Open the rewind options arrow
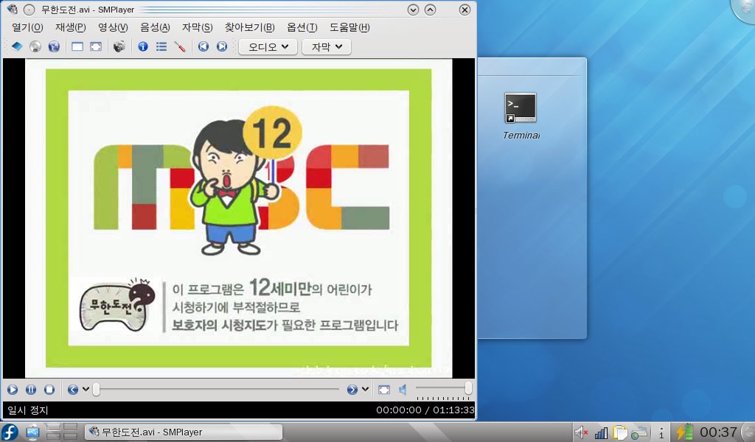This screenshot has height=442, width=755. pyautogui.click(x=86, y=390)
